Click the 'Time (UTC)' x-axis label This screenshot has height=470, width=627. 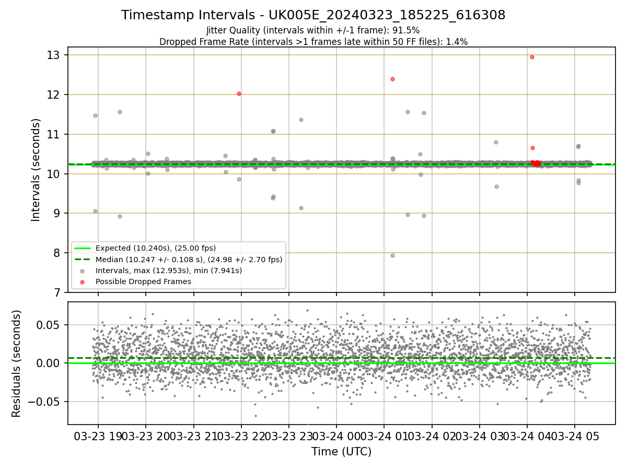(341, 452)
